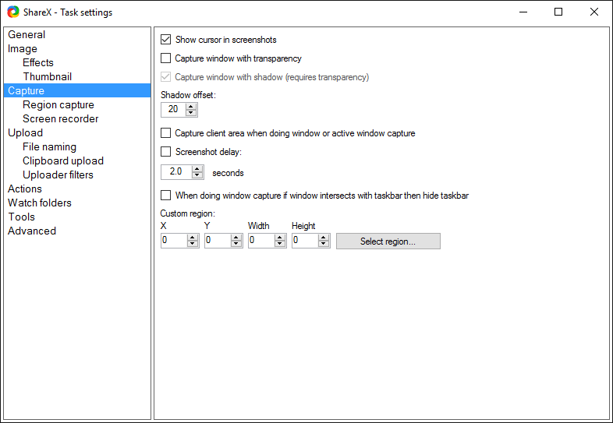Decrease Screenshot delay with down arrow
Viewport: 613px width, 423px height.
point(197,176)
